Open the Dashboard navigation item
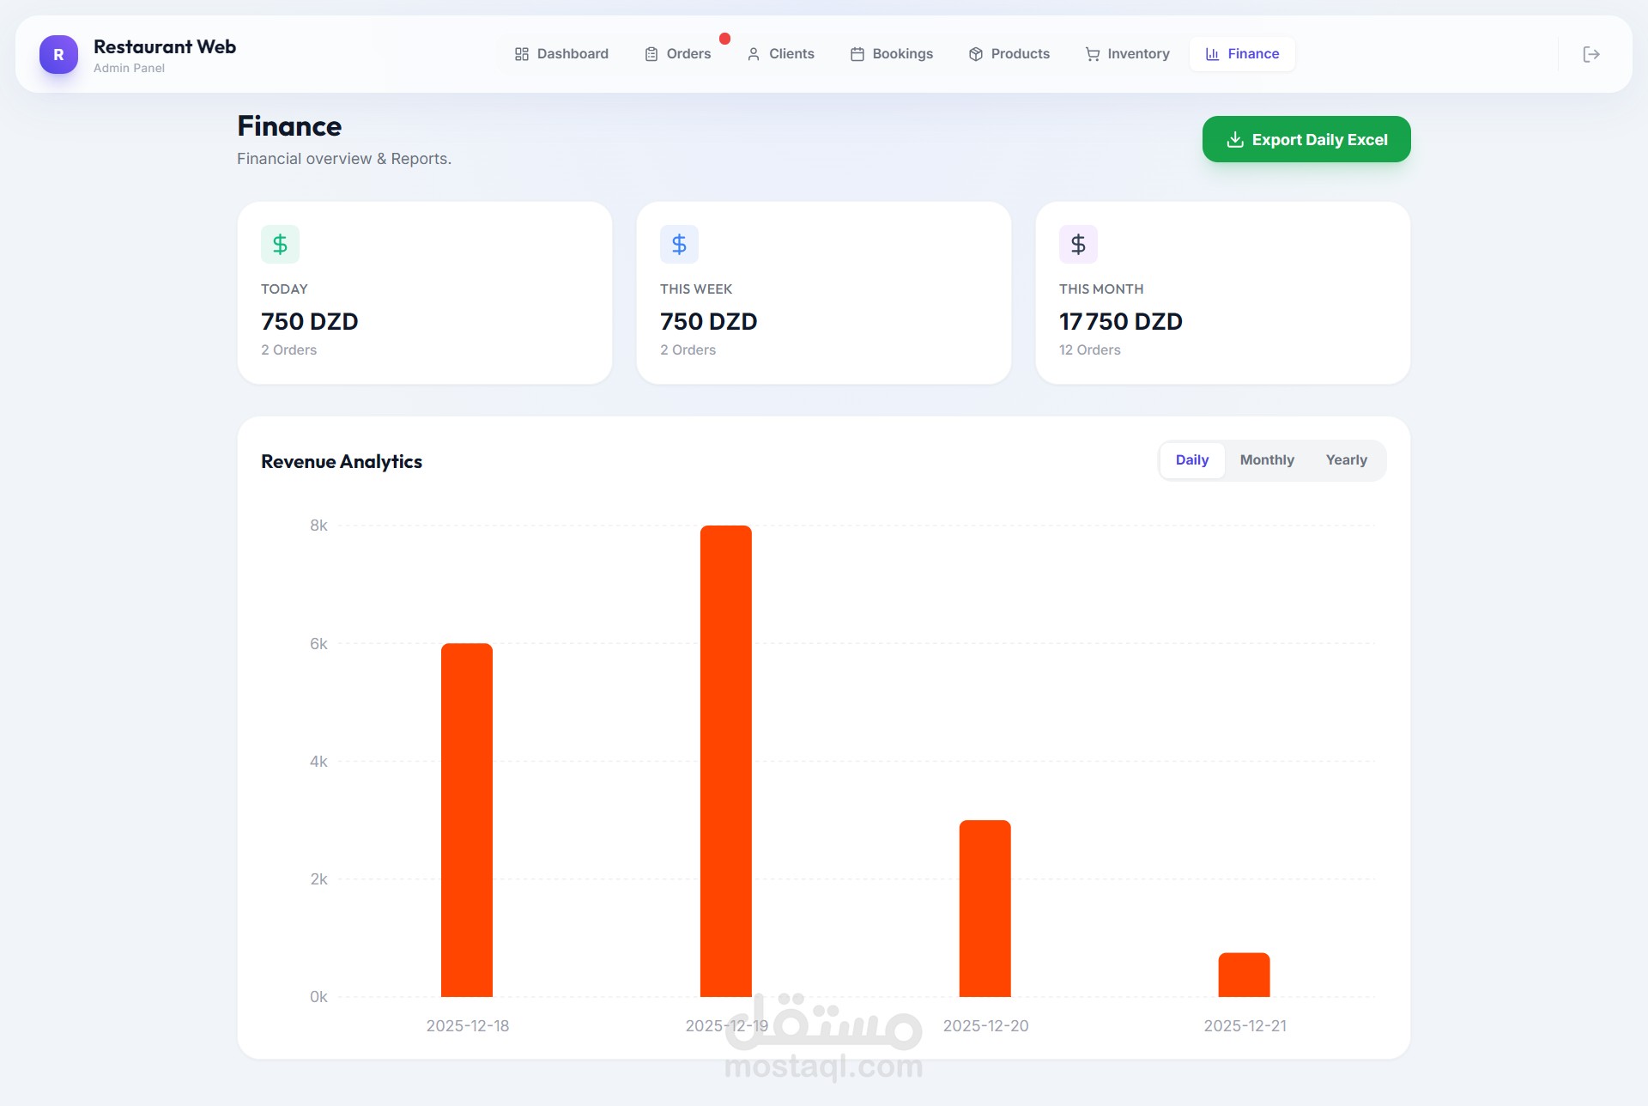 [x=561, y=54]
